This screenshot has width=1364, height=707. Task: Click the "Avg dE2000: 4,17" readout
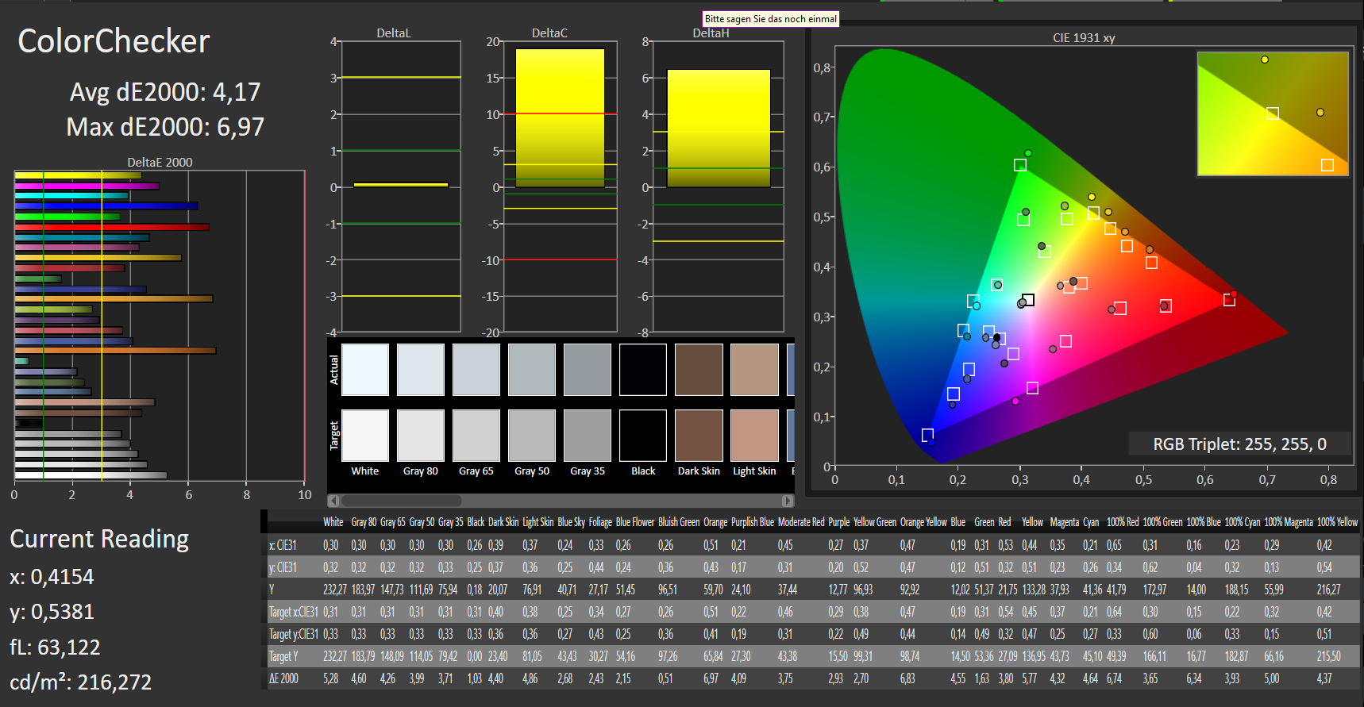[x=165, y=92]
